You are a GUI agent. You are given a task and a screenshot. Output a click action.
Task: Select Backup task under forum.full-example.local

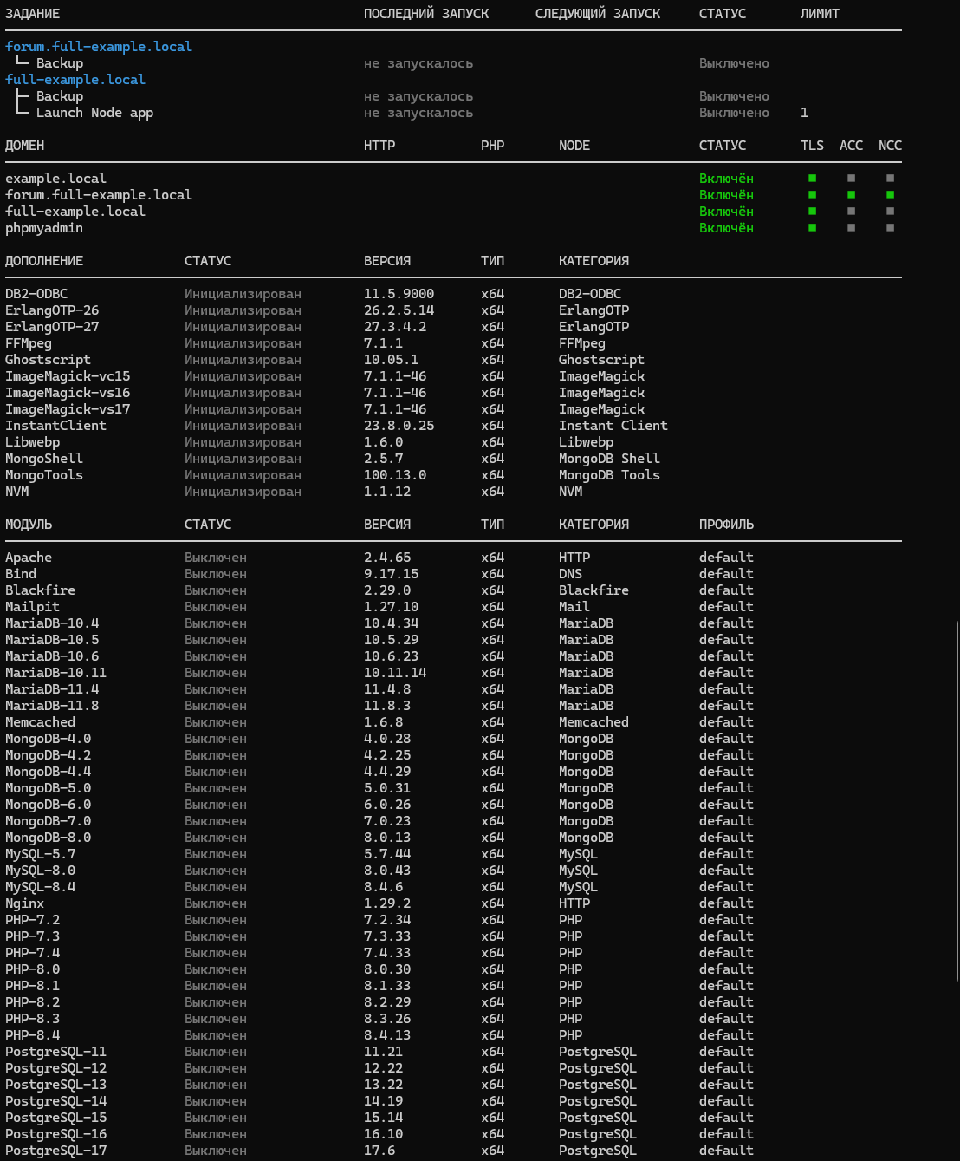tap(60, 63)
